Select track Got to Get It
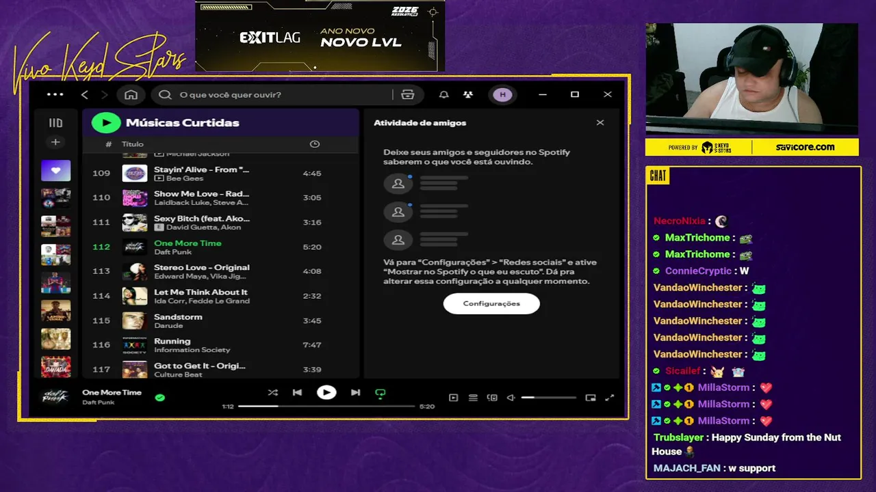The image size is (876, 492). point(220,370)
